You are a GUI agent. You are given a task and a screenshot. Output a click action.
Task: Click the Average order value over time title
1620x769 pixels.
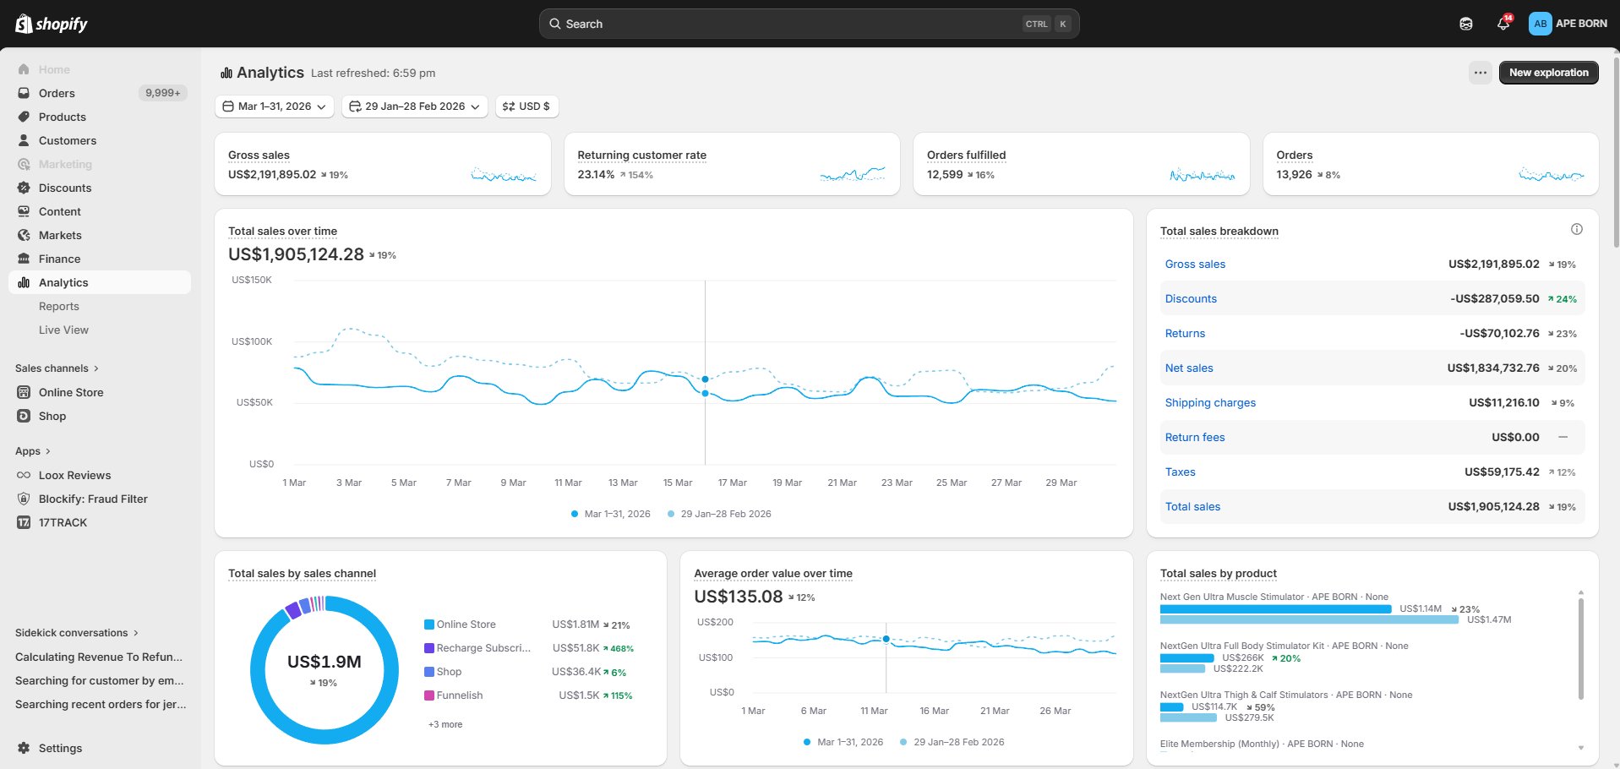point(772,573)
